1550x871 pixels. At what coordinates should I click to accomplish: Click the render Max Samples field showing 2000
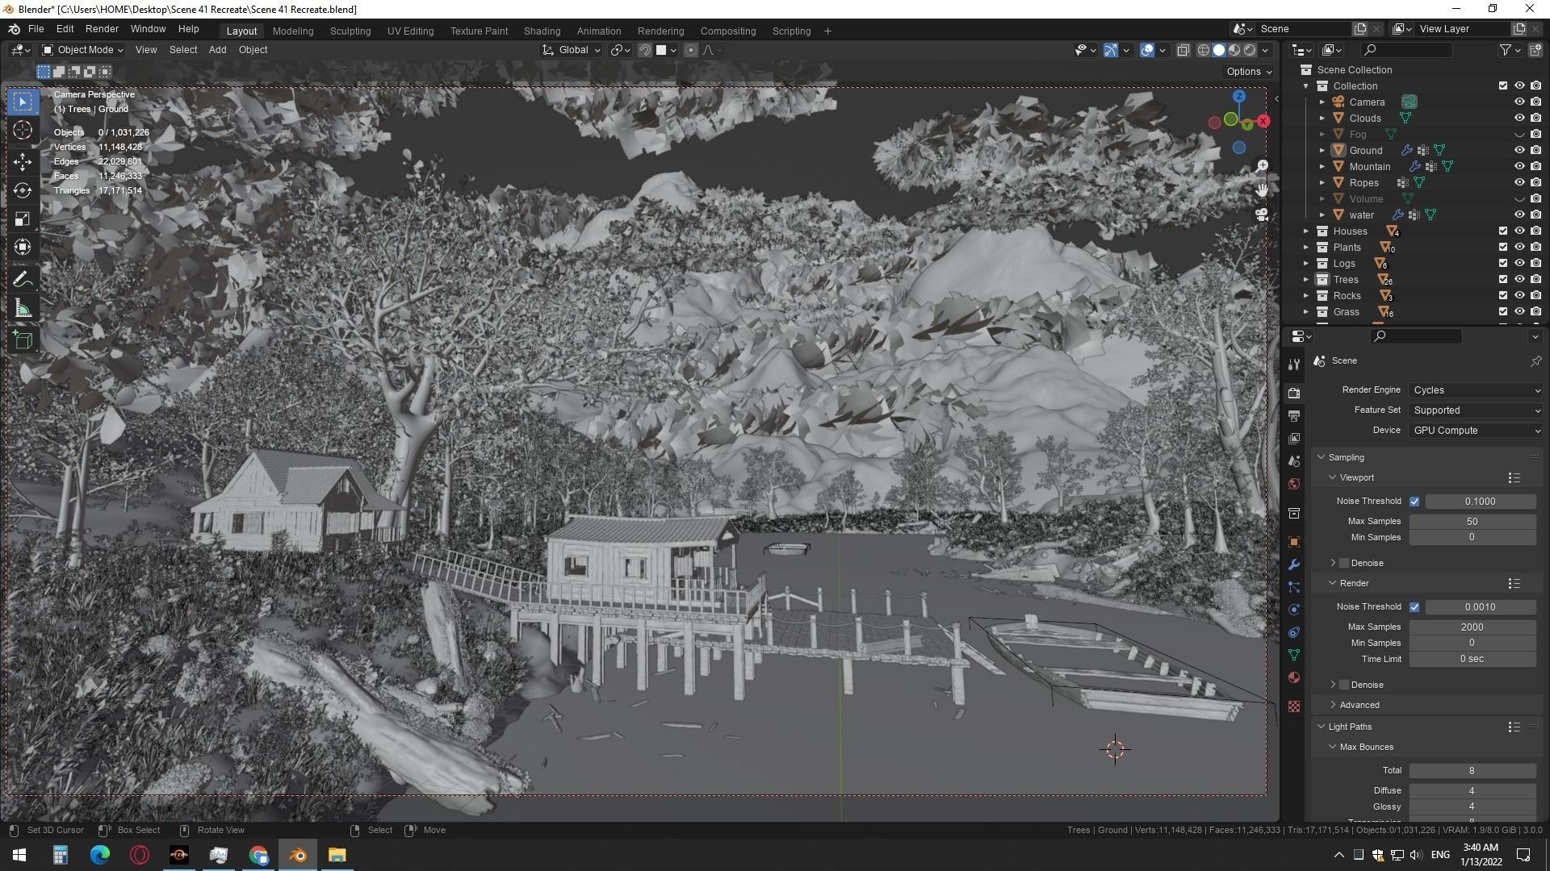1471,627
